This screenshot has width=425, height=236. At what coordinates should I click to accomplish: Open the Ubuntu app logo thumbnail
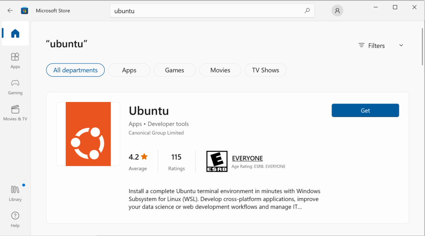pos(88,134)
